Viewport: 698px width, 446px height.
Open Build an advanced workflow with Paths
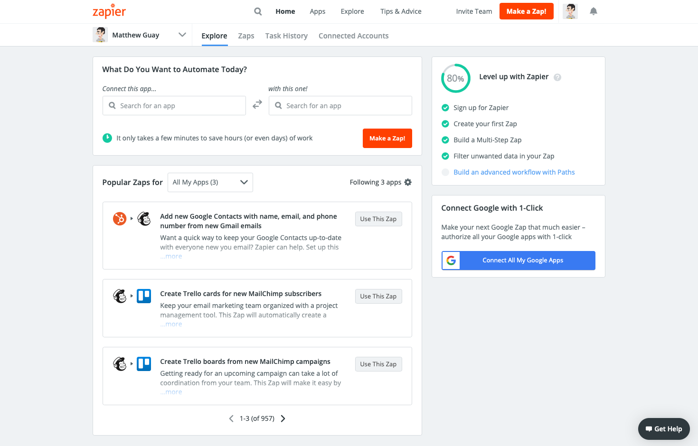514,172
